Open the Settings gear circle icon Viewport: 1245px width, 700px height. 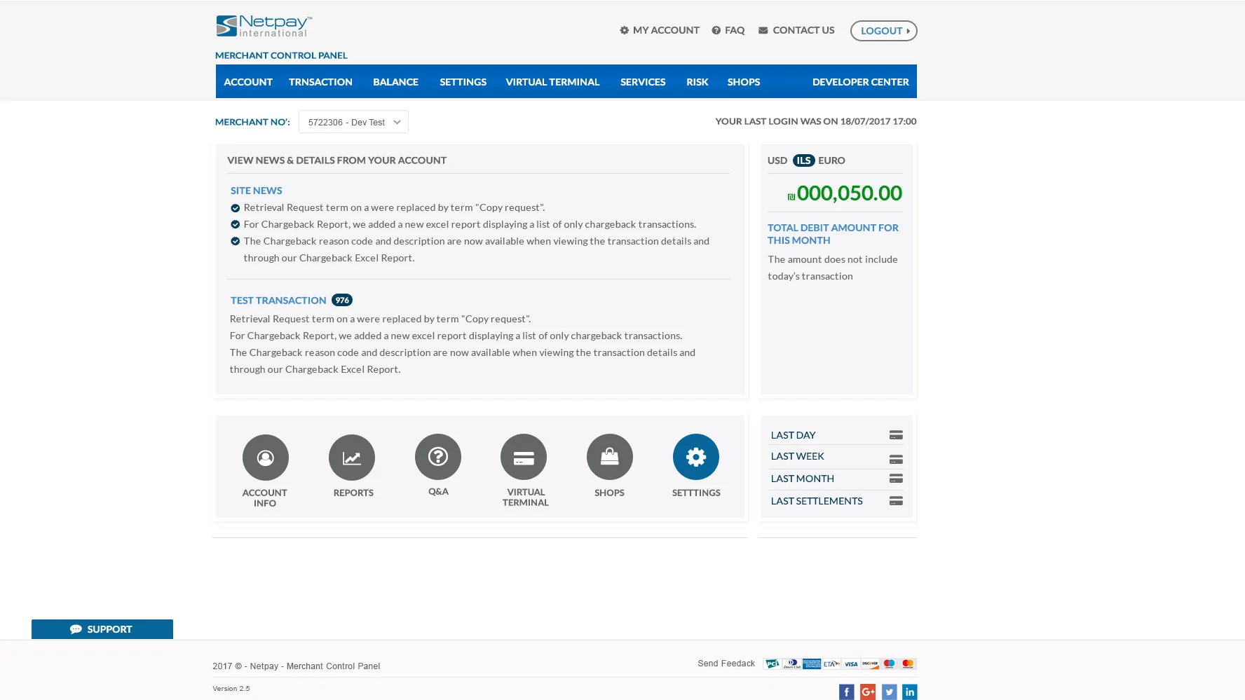pos(696,457)
